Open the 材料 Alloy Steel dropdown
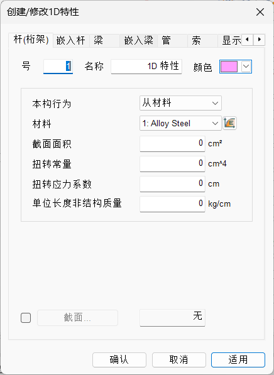274x375 pixels. pos(180,123)
